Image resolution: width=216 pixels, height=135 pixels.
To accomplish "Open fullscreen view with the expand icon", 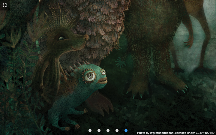I will tap(5, 5).
